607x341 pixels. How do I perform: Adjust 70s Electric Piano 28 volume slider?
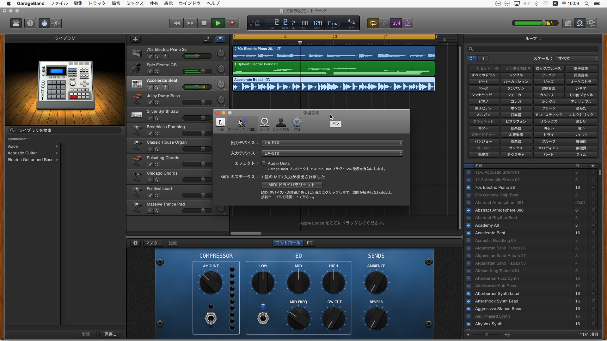pyautogui.click(x=197, y=56)
